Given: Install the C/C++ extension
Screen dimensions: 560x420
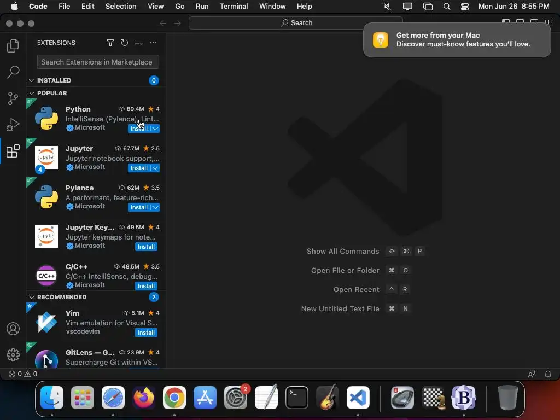Looking at the screenshot, I should pyautogui.click(x=146, y=286).
